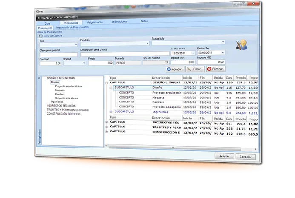The height and width of the screenshot is (198, 295).
Task: Collapse the Presupuestos side panel arrow
Action: click(39, 78)
